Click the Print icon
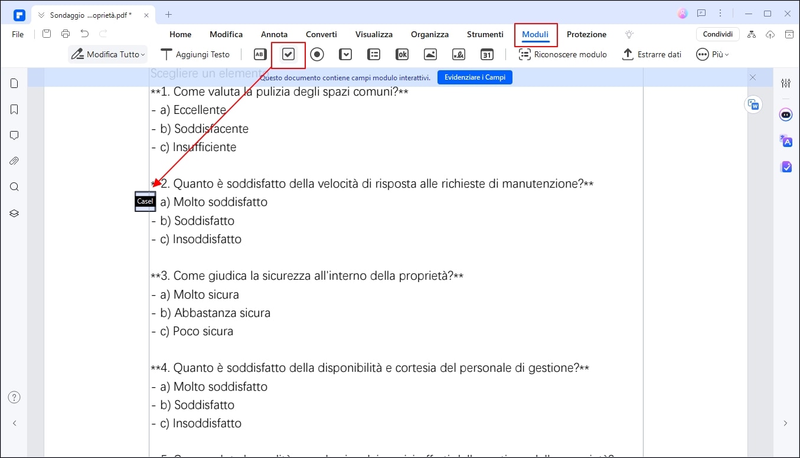The height and width of the screenshot is (458, 800). (66, 34)
